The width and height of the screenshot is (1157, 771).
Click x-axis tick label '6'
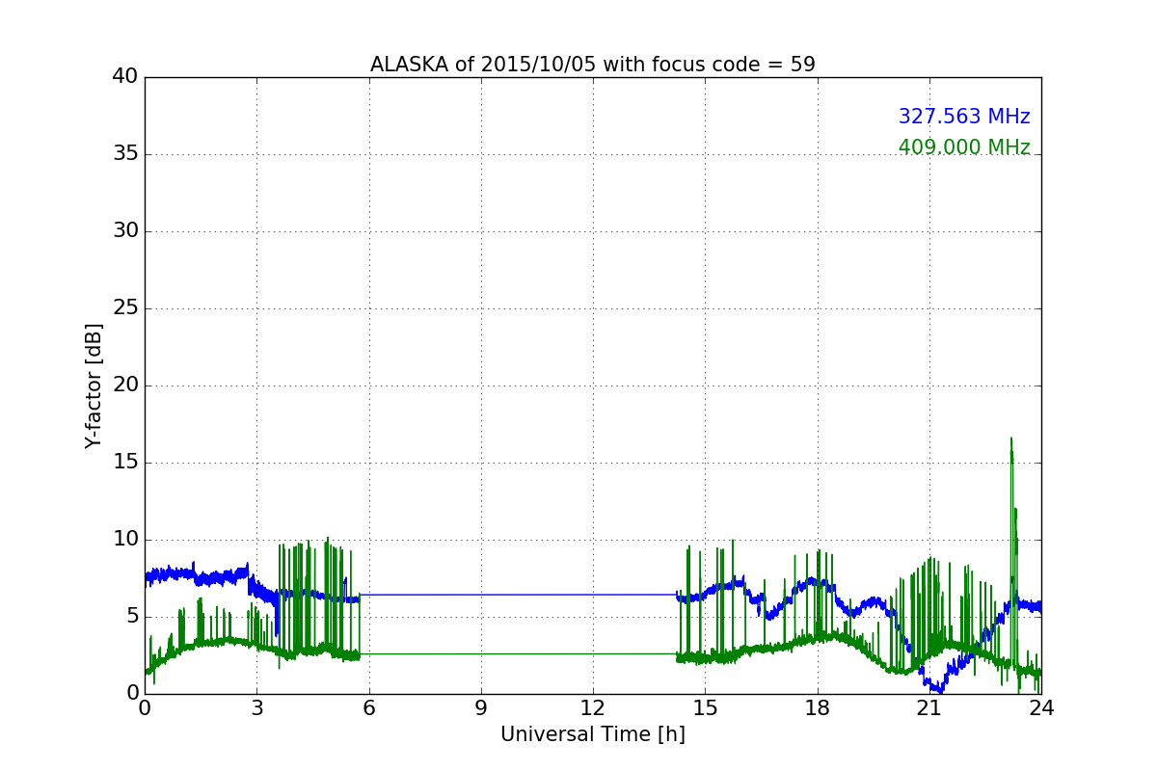pyautogui.click(x=369, y=708)
